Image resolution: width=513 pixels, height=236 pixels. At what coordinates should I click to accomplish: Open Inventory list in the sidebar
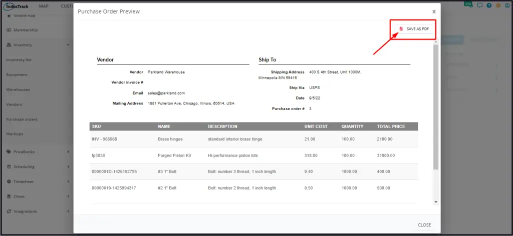(x=19, y=59)
